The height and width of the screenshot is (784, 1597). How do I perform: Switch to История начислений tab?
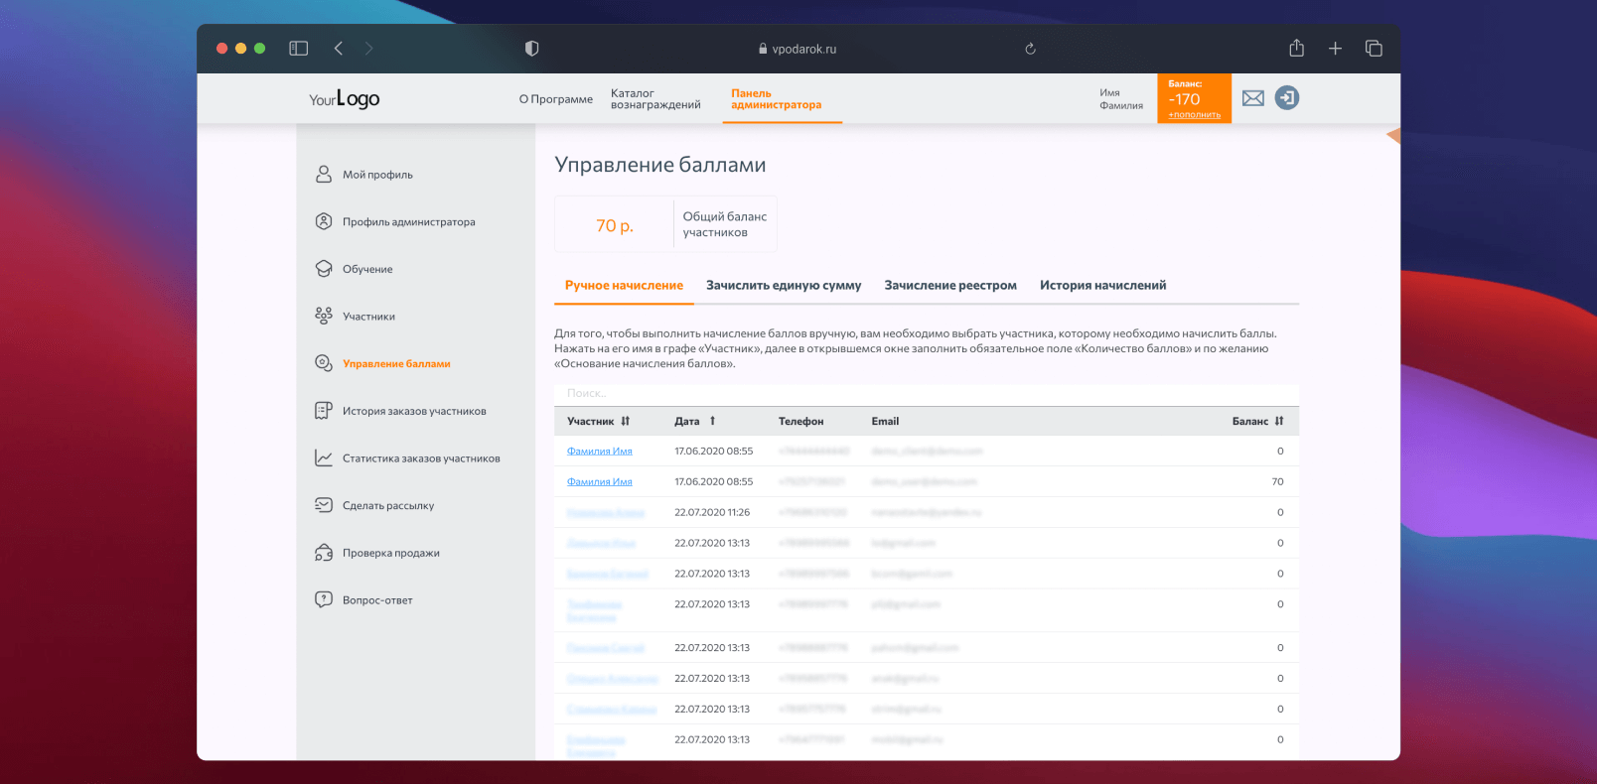click(x=1102, y=286)
